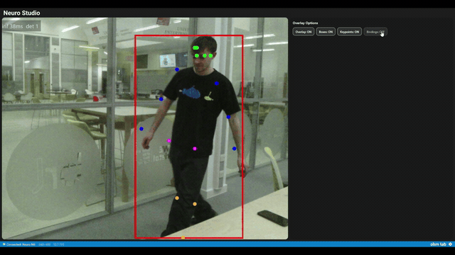Open settings gear in status bar
The height and width of the screenshot is (255, 455).
point(450,244)
